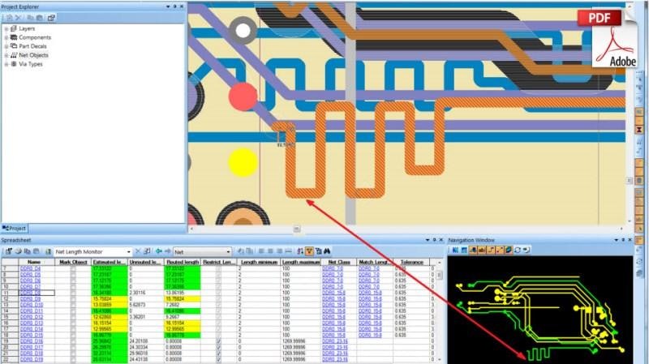Toggle Restrict Length checkbox for row 21

pyautogui.click(x=218, y=353)
